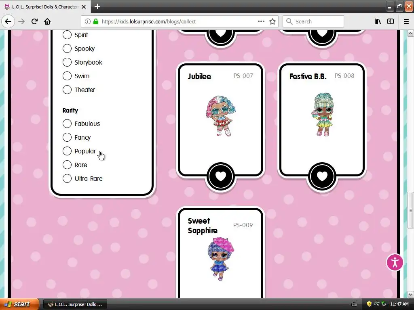Click the vertical scrollbar thumb
This screenshot has width=414, height=310.
(x=410, y=210)
